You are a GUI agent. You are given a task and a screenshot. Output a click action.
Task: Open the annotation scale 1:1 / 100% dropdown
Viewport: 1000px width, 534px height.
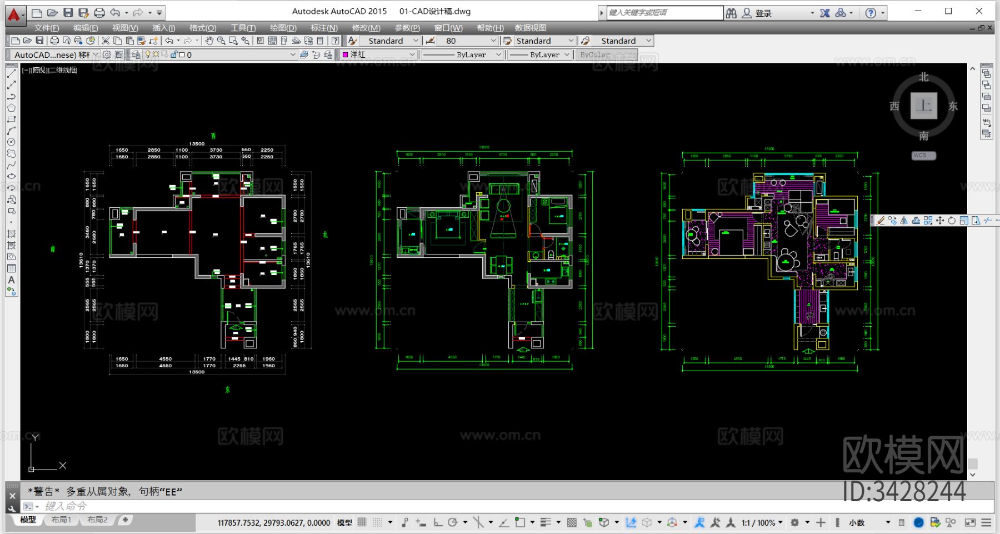[762, 522]
